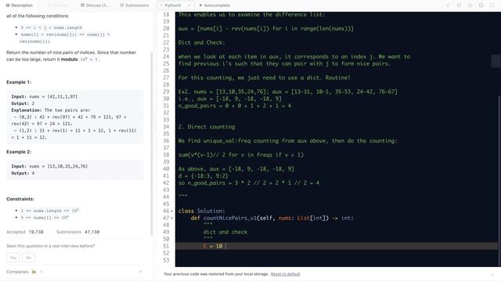Viewport: 501px width, 282px height.
Task: Click the Accepted count '19,738'
Action: [36, 232]
